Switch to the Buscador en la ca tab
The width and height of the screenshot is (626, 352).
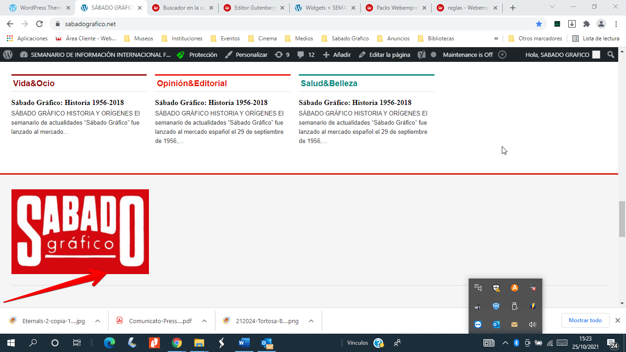[182, 8]
